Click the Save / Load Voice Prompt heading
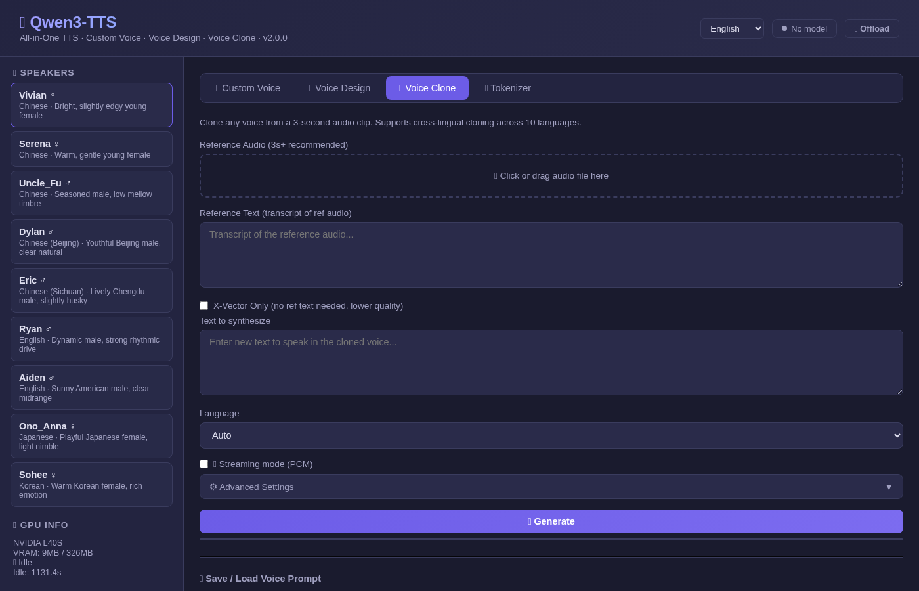This screenshot has width=919, height=591. [x=260, y=579]
